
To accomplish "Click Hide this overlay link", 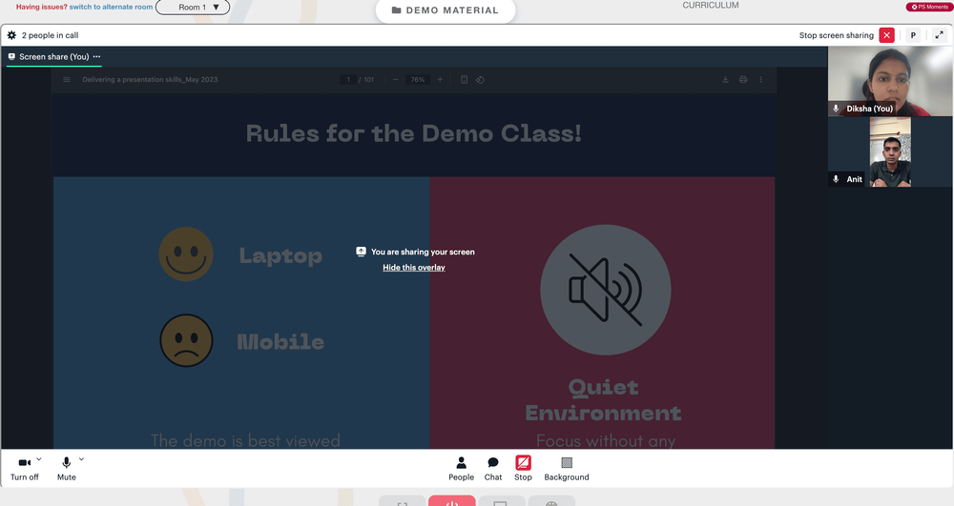I will [x=414, y=267].
